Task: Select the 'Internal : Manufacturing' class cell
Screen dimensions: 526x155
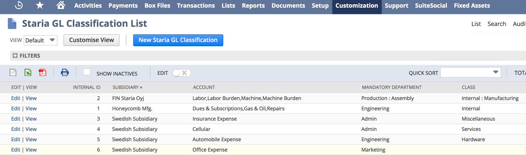Action: tap(490, 98)
